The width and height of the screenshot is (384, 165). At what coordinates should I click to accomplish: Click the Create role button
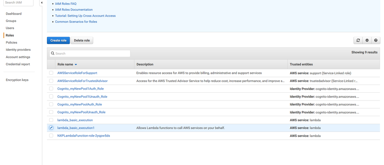coord(58,40)
